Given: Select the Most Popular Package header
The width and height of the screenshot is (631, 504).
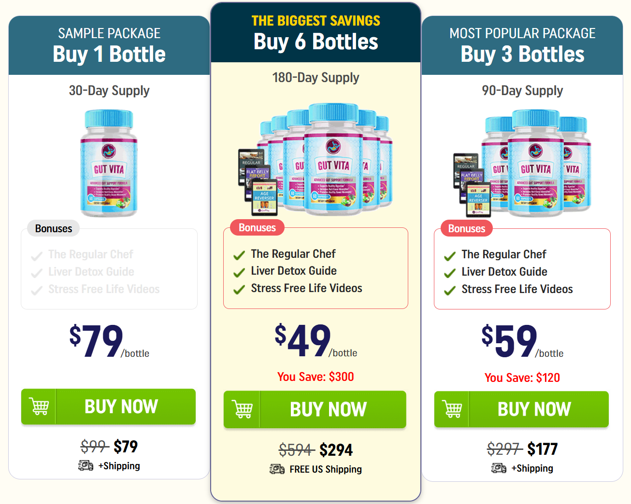Looking at the screenshot, I should pos(522,33).
